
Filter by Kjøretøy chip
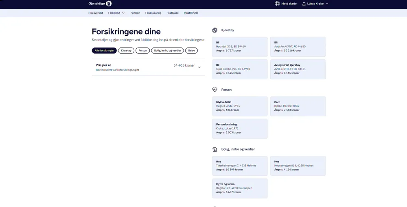coord(126,51)
